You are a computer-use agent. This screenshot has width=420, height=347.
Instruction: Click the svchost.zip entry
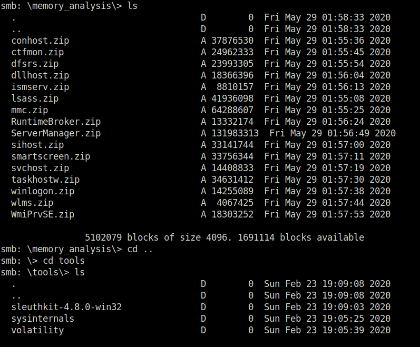click(x=40, y=168)
